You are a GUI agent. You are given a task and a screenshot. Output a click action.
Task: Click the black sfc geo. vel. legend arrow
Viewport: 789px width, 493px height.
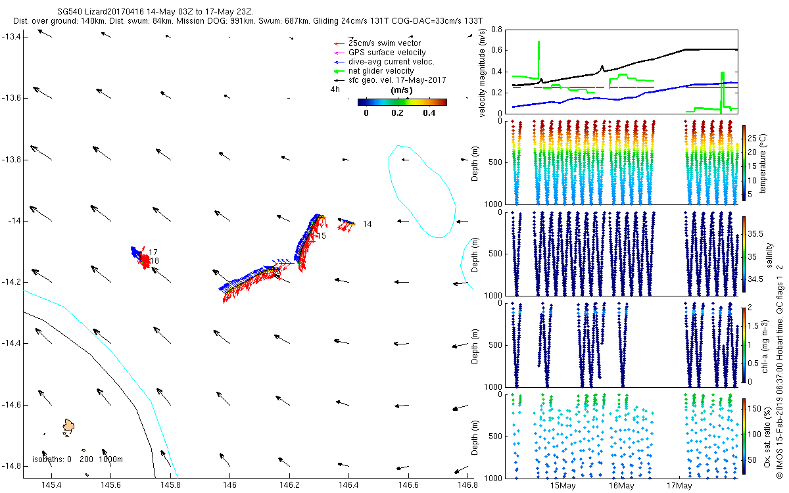click(339, 80)
